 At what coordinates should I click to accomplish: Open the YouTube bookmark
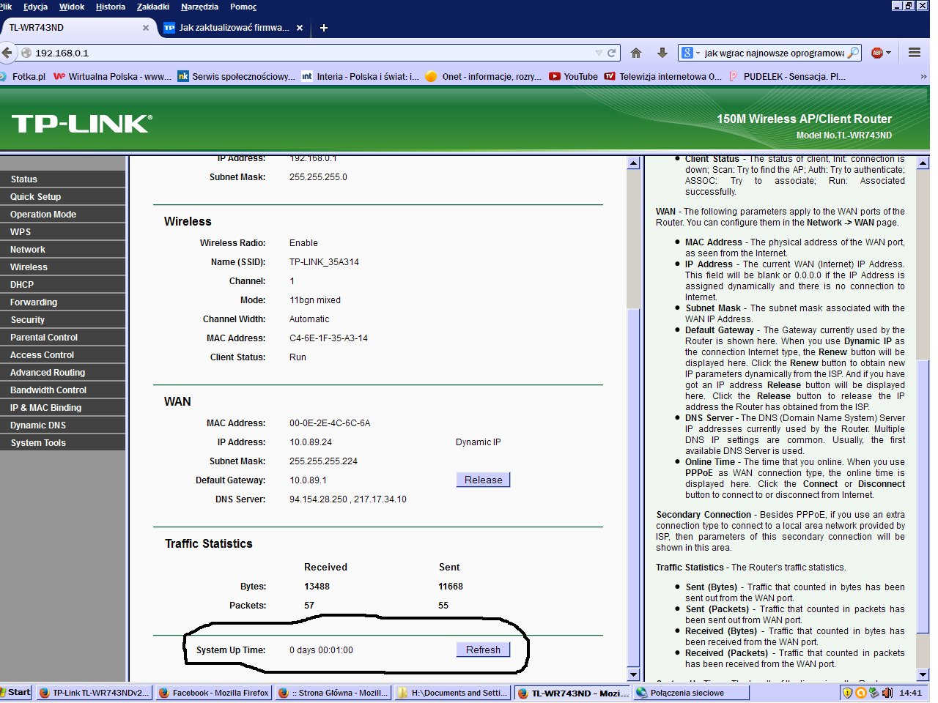(573, 76)
